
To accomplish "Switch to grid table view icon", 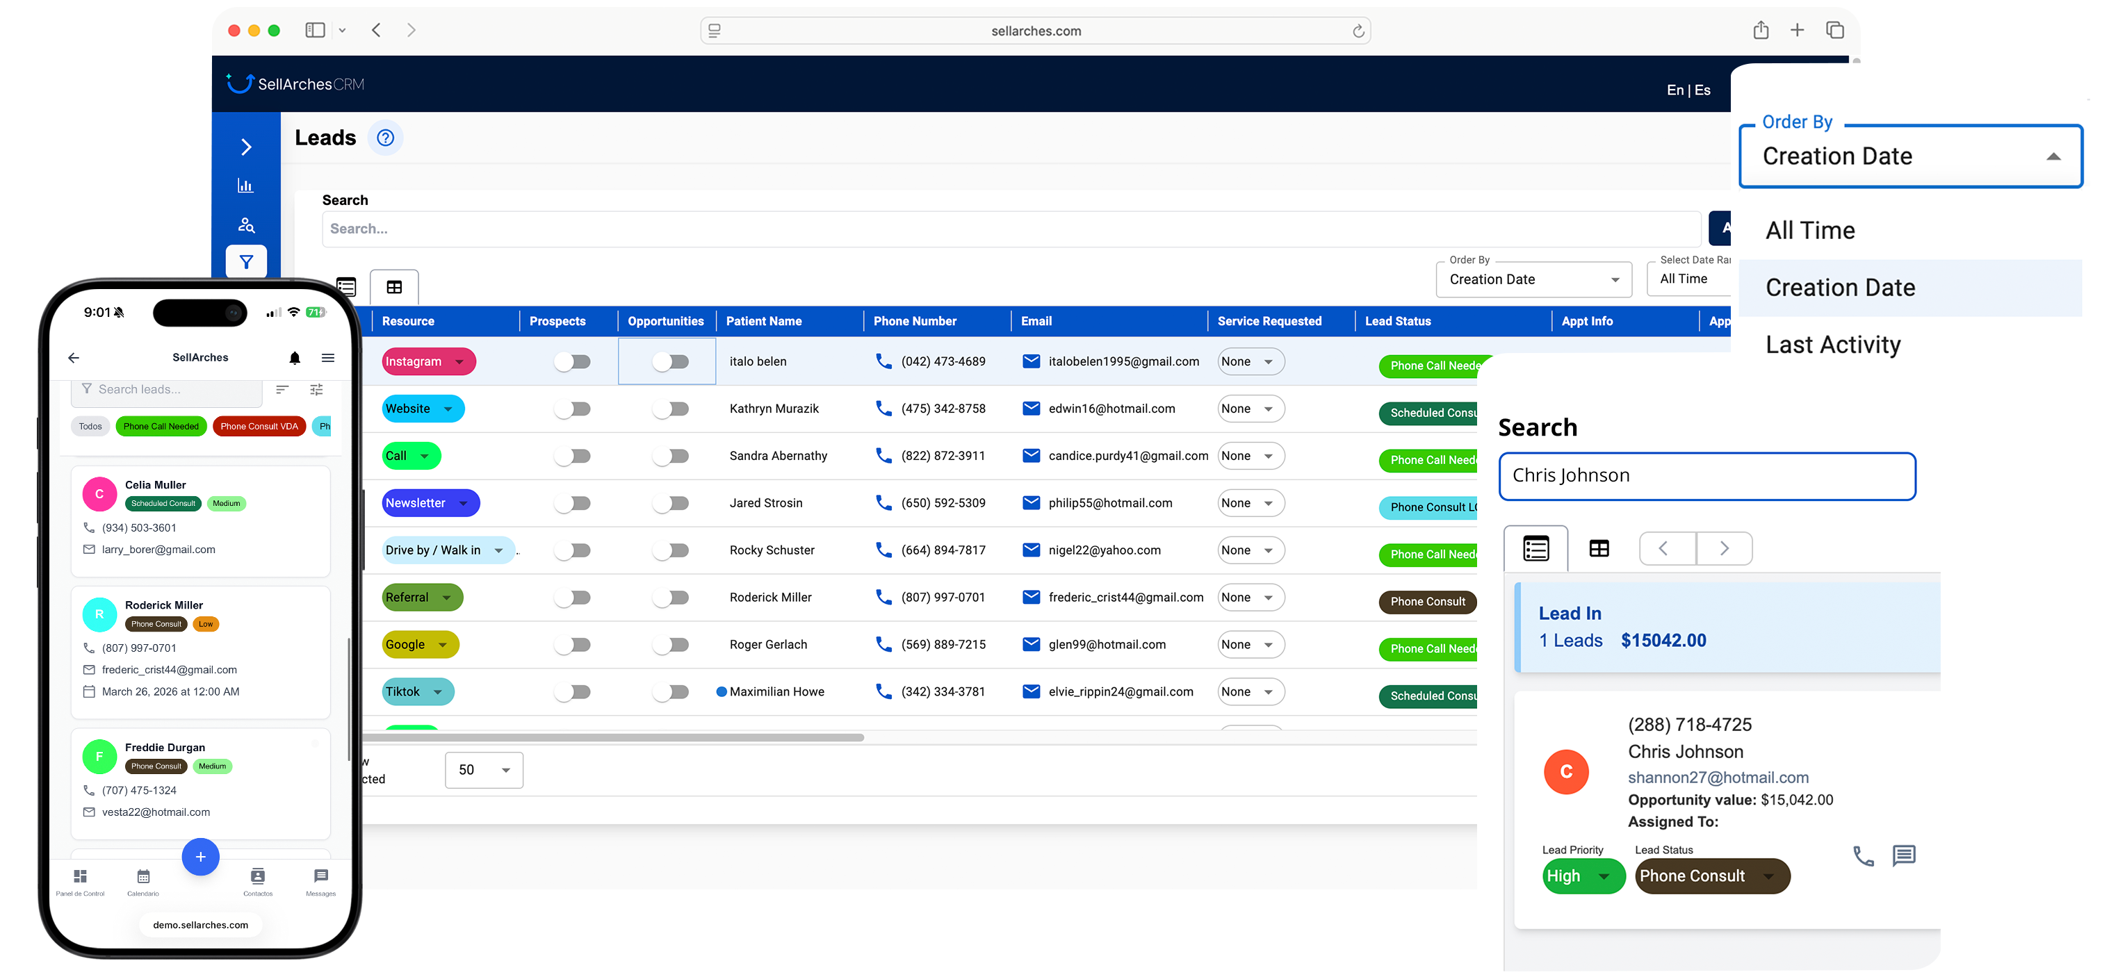I will tap(394, 287).
